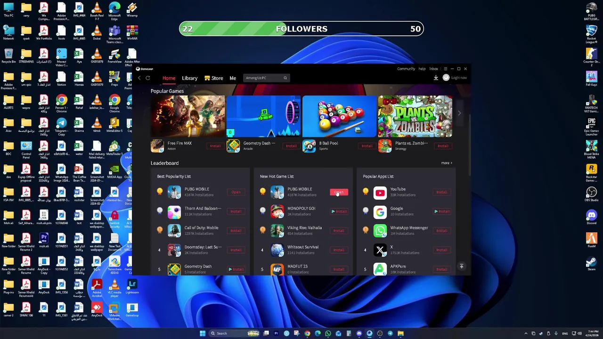Viewport: 603px width, 339px height.
Task: Click Viking Rise: Valhalla icon
Action: tap(277, 231)
